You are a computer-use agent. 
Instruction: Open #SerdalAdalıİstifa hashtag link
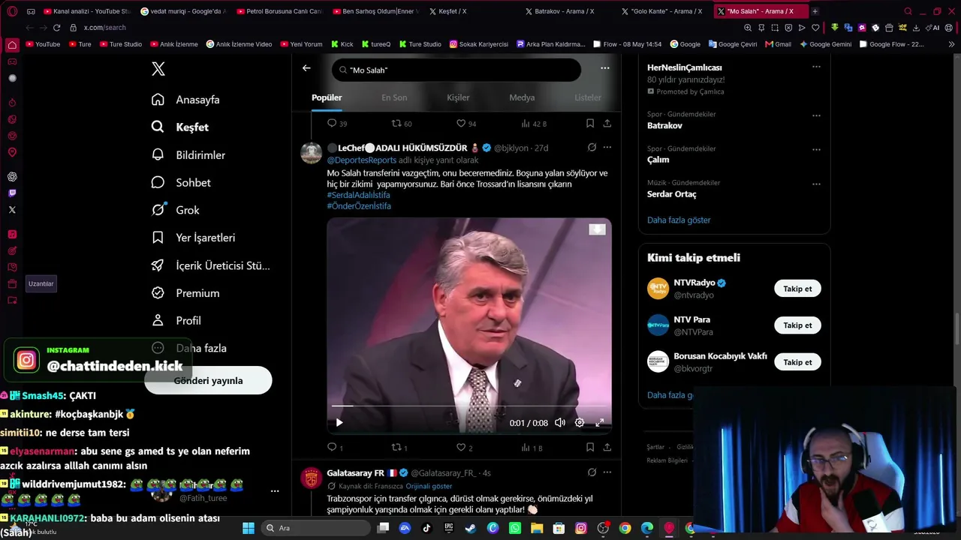click(x=359, y=195)
